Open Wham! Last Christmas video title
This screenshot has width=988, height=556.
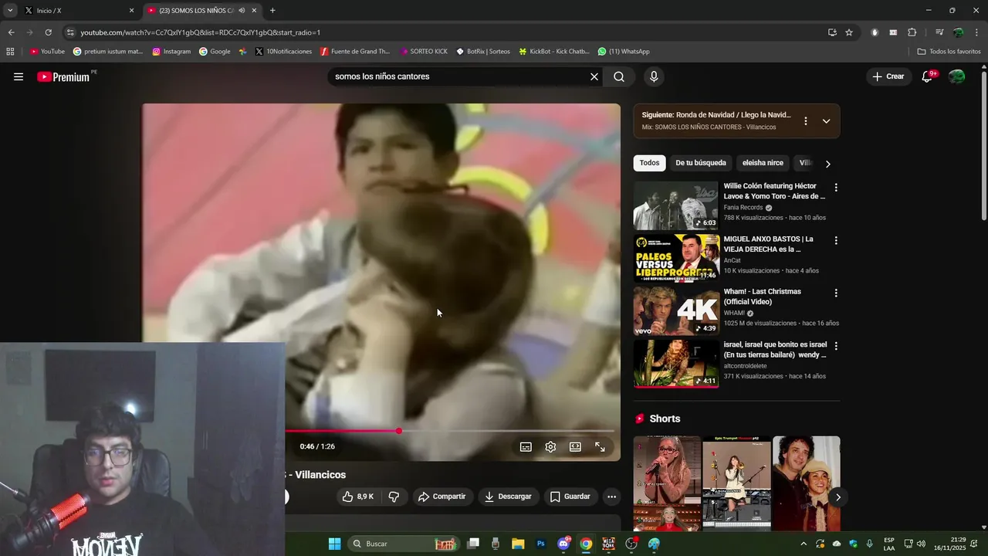click(x=763, y=297)
